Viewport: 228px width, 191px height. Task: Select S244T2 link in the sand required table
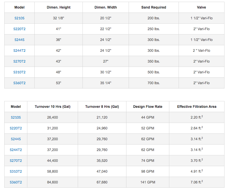[x=19, y=51]
